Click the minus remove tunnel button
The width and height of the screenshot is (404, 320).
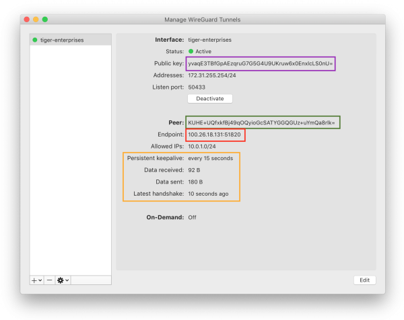(49, 280)
